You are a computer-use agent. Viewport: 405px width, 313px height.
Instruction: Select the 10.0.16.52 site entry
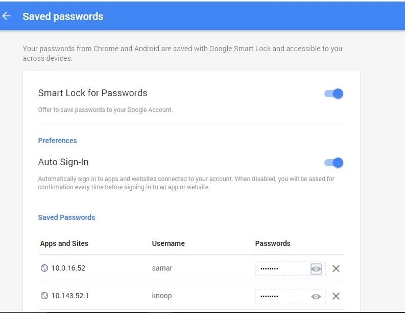[68, 268]
